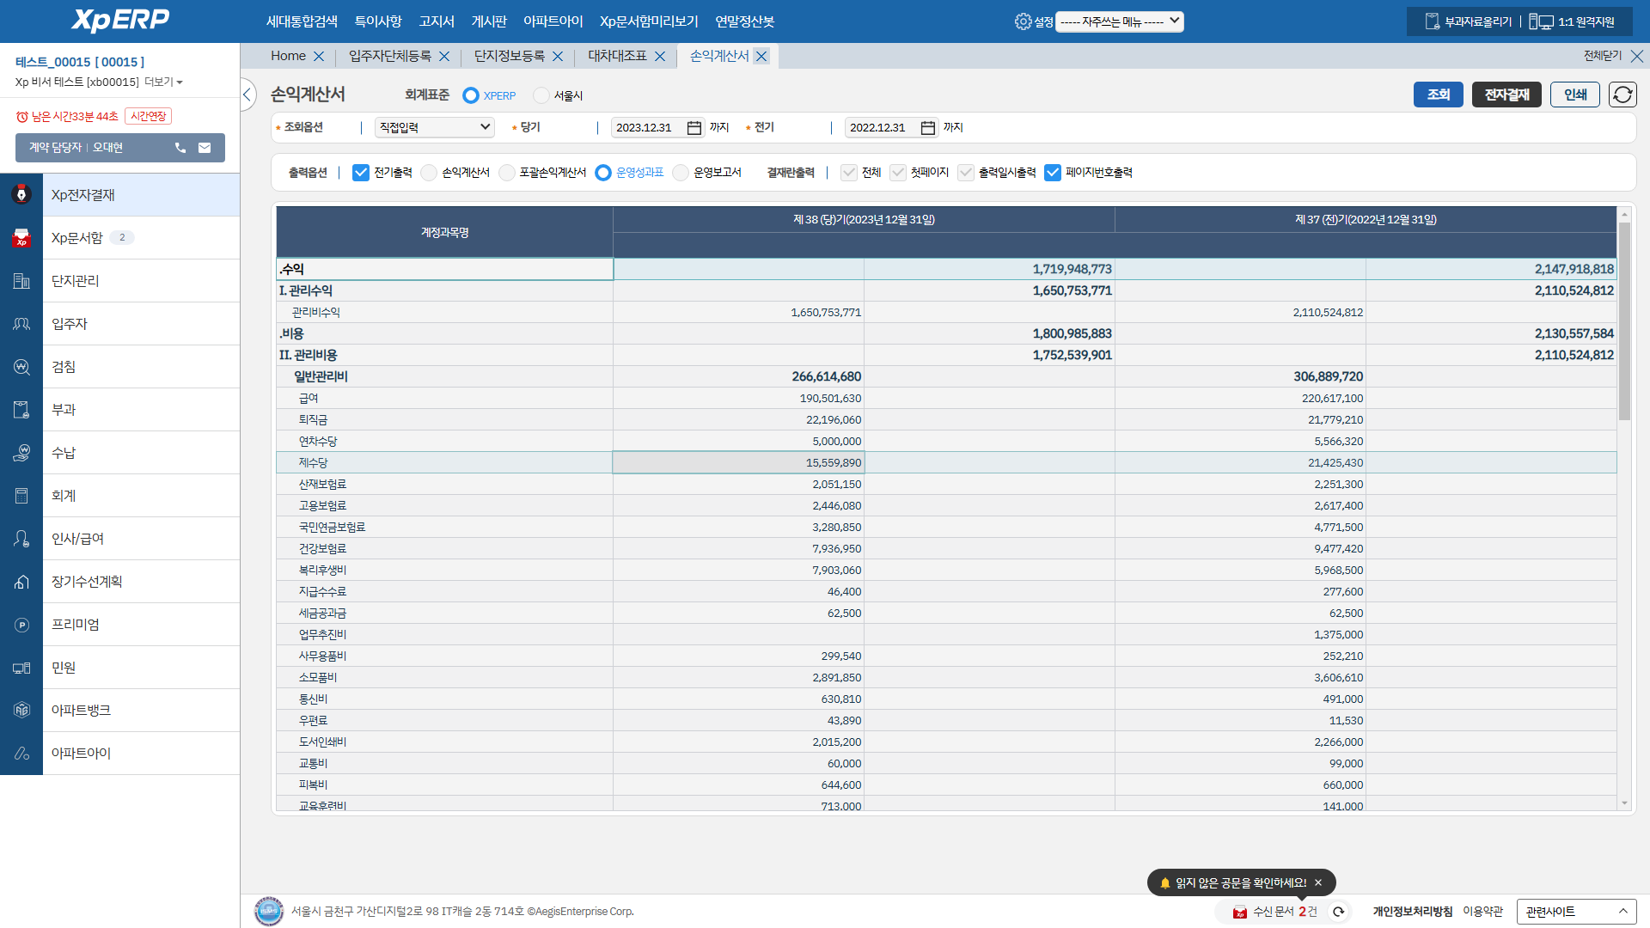Click the settings gear icon
Image resolution: width=1650 pixels, height=928 pixels.
(1022, 21)
